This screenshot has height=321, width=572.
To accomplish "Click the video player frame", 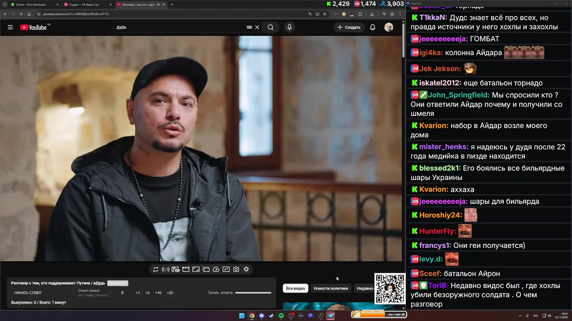I will tap(201, 148).
